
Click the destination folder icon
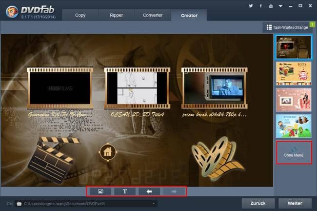19,204
